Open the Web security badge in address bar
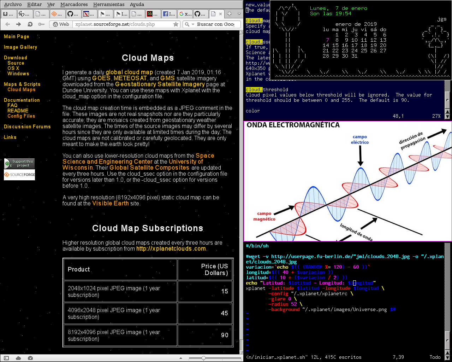Screen dimensions: 452x362 point(61,24)
